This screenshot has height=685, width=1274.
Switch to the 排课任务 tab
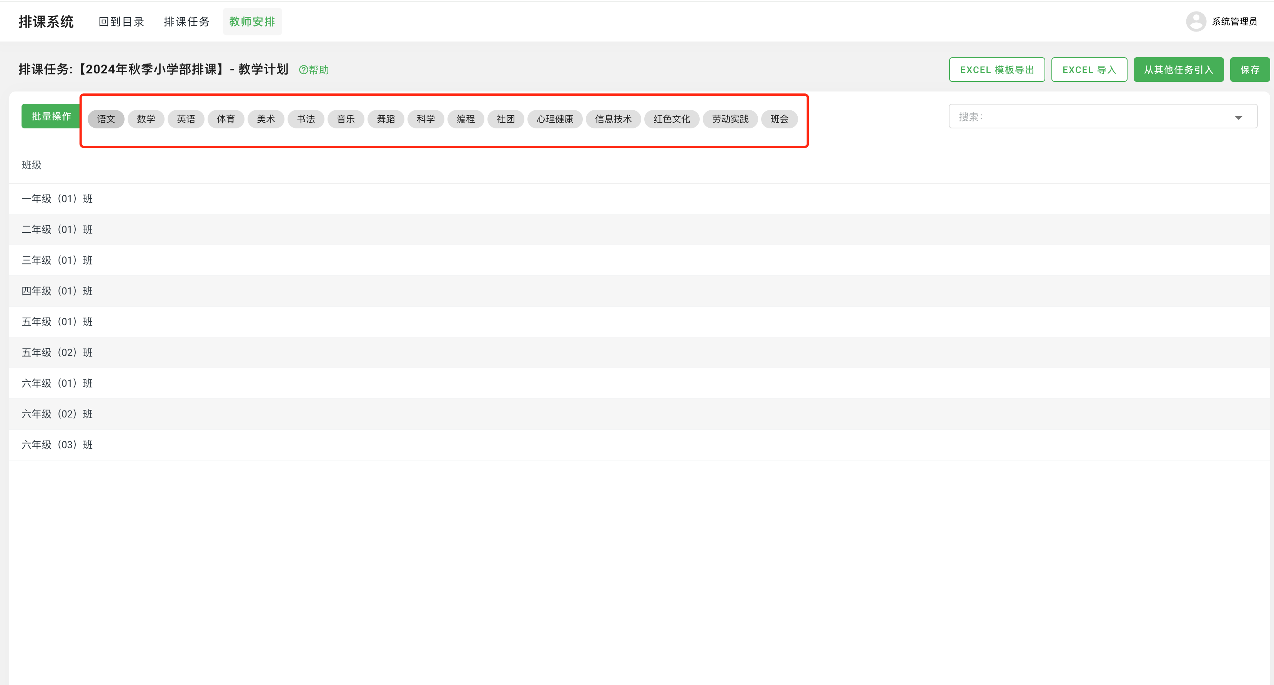pos(186,22)
